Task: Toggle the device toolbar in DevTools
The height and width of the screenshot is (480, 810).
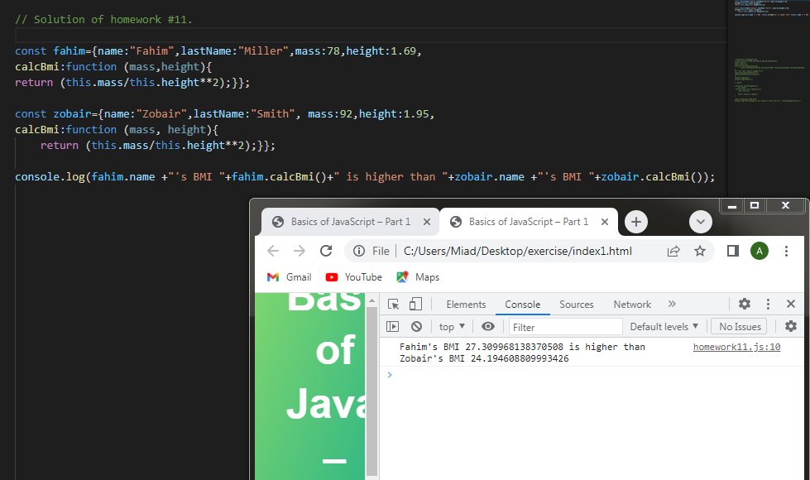Action: [415, 305]
